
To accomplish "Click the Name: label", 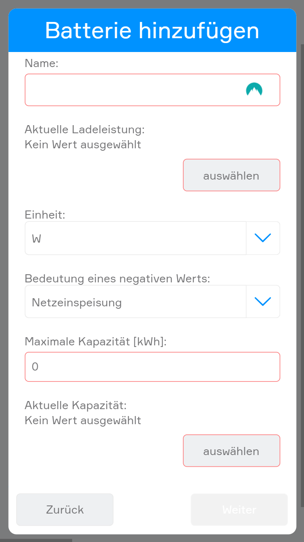I will coord(42,63).
